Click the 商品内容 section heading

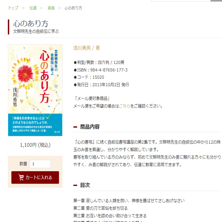tap(90, 127)
